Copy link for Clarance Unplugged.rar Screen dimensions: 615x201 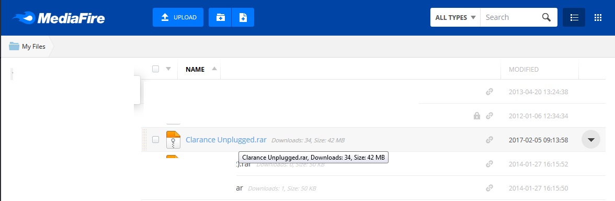[x=489, y=140]
